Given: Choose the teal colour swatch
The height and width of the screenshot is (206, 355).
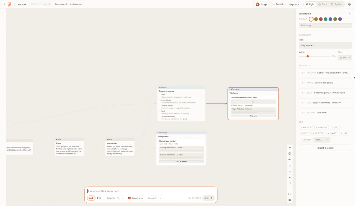Looking at the screenshot, I should pos(326,19).
